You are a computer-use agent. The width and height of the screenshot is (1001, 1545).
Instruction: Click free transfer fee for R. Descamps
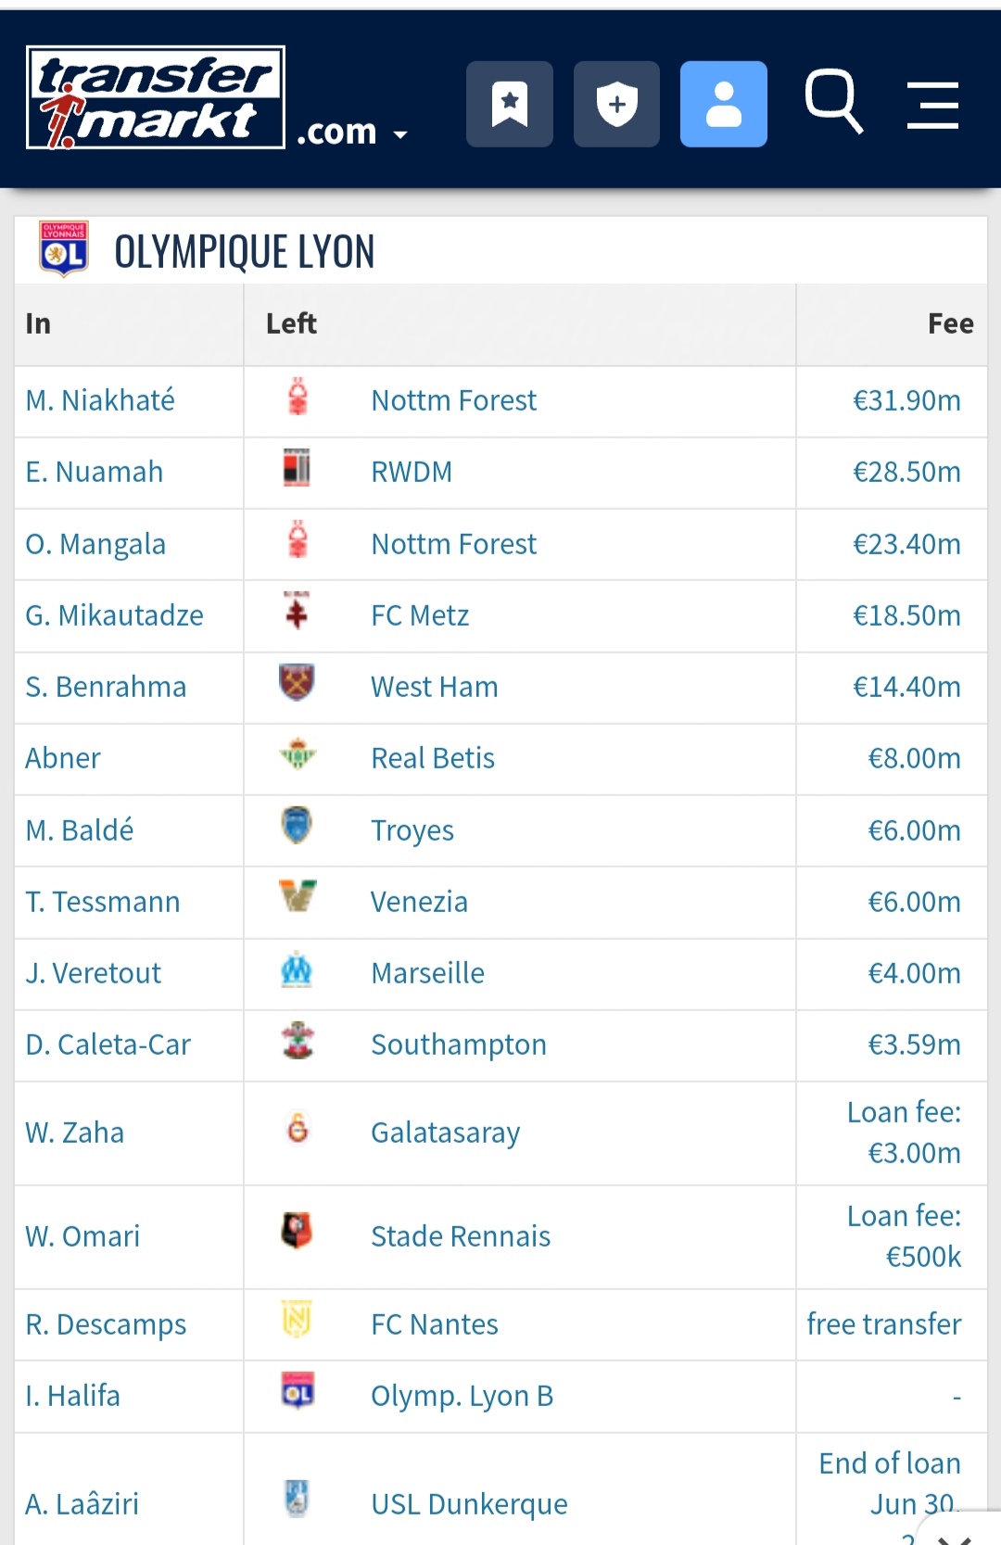(x=884, y=1324)
